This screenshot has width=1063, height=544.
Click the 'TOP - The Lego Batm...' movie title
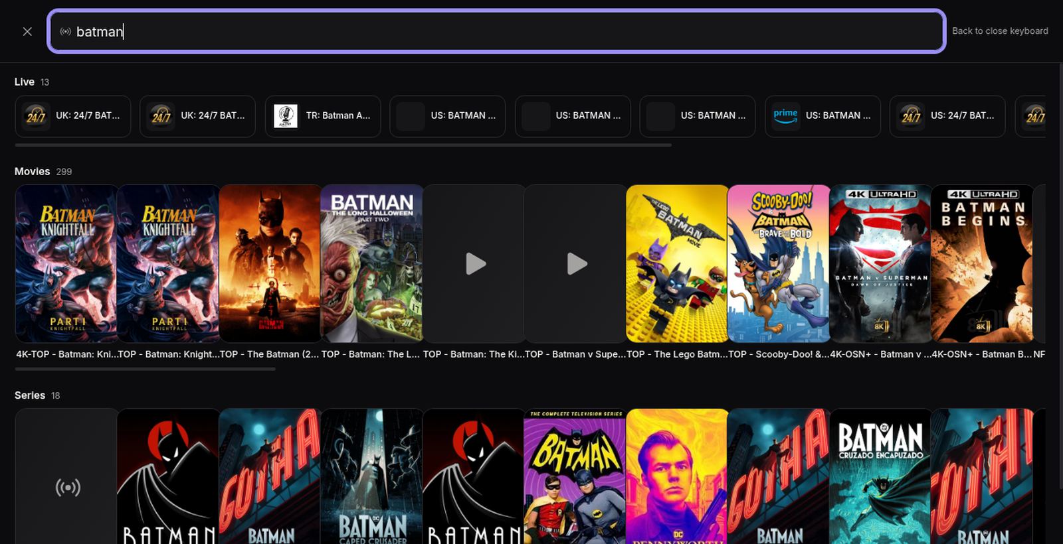tap(677, 354)
